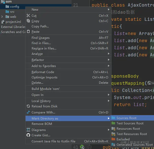This screenshot has height=149, width=154.
Task: Click the Paste clipboard icon
Action: [x=28, y=31]
